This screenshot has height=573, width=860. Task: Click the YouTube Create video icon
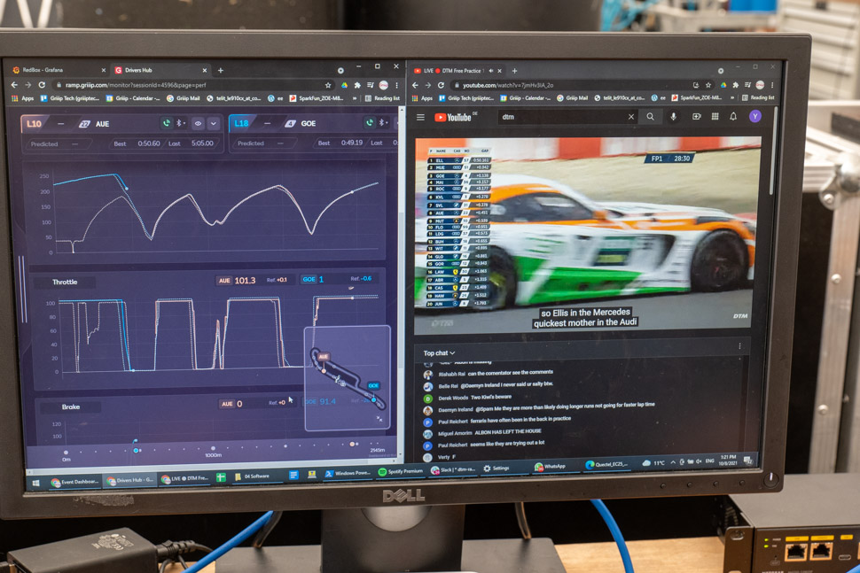point(697,117)
